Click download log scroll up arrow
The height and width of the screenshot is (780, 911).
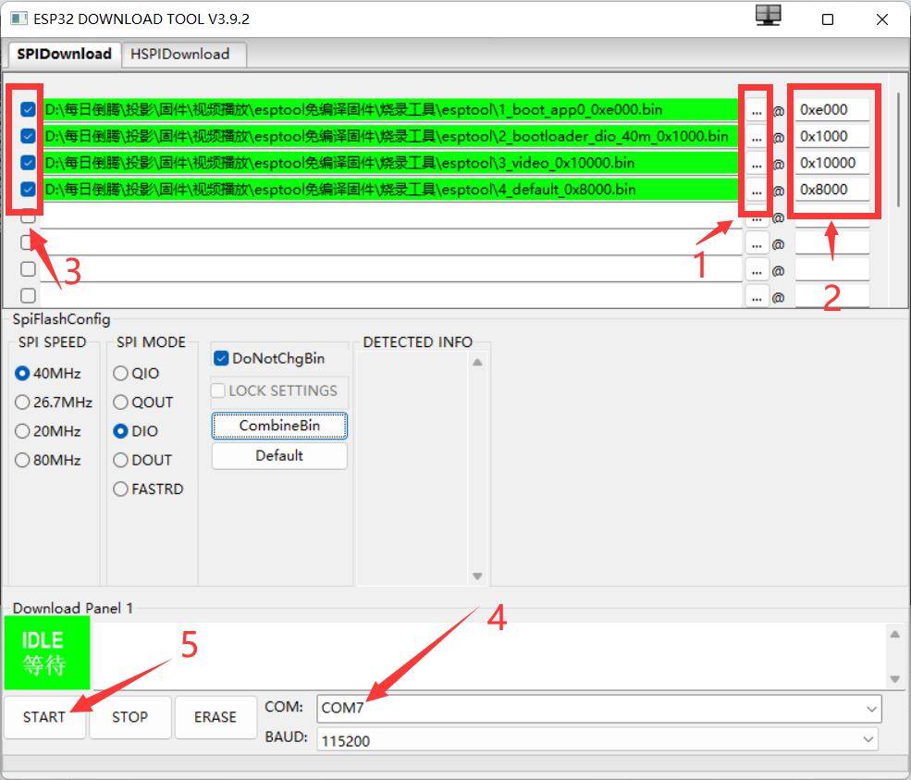(x=895, y=634)
